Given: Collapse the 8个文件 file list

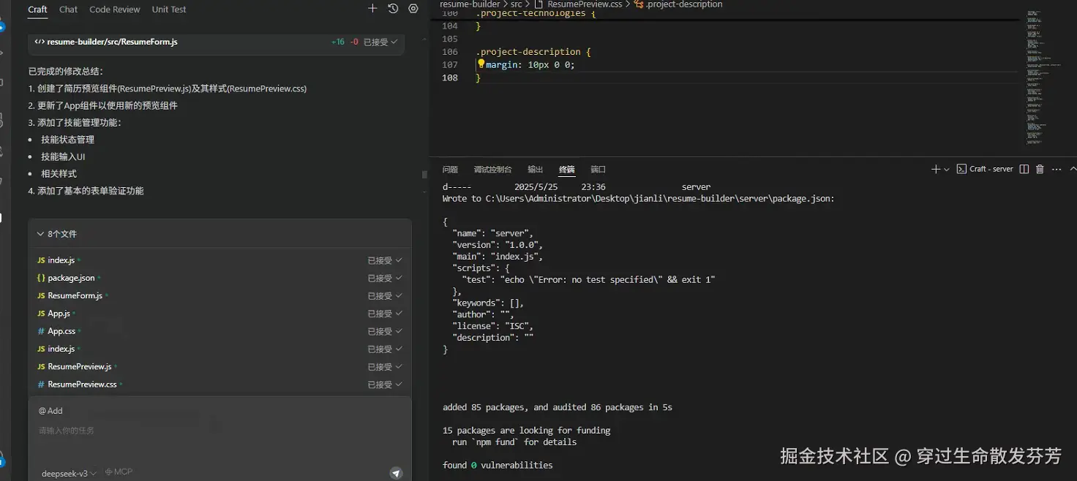Looking at the screenshot, I should click(x=40, y=234).
